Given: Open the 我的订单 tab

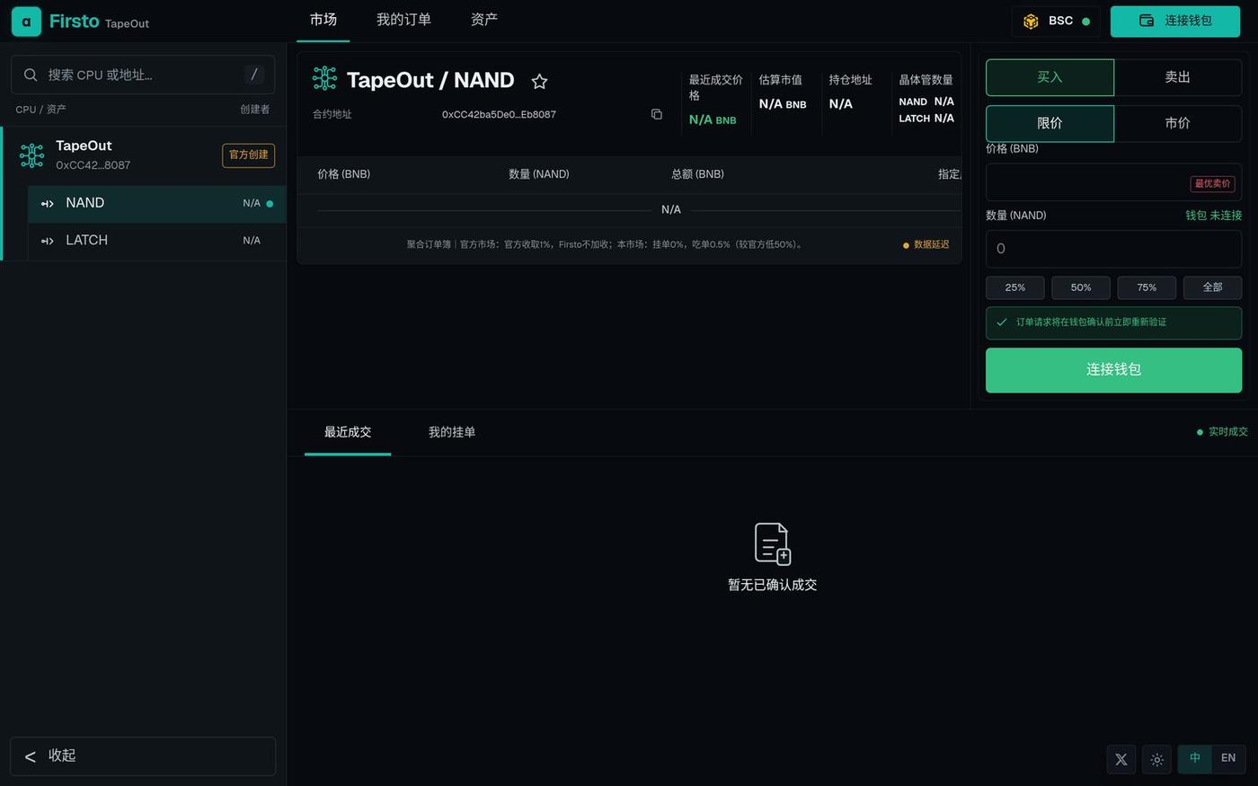Looking at the screenshot, I should pyautogui.click(x=403, y=20).
